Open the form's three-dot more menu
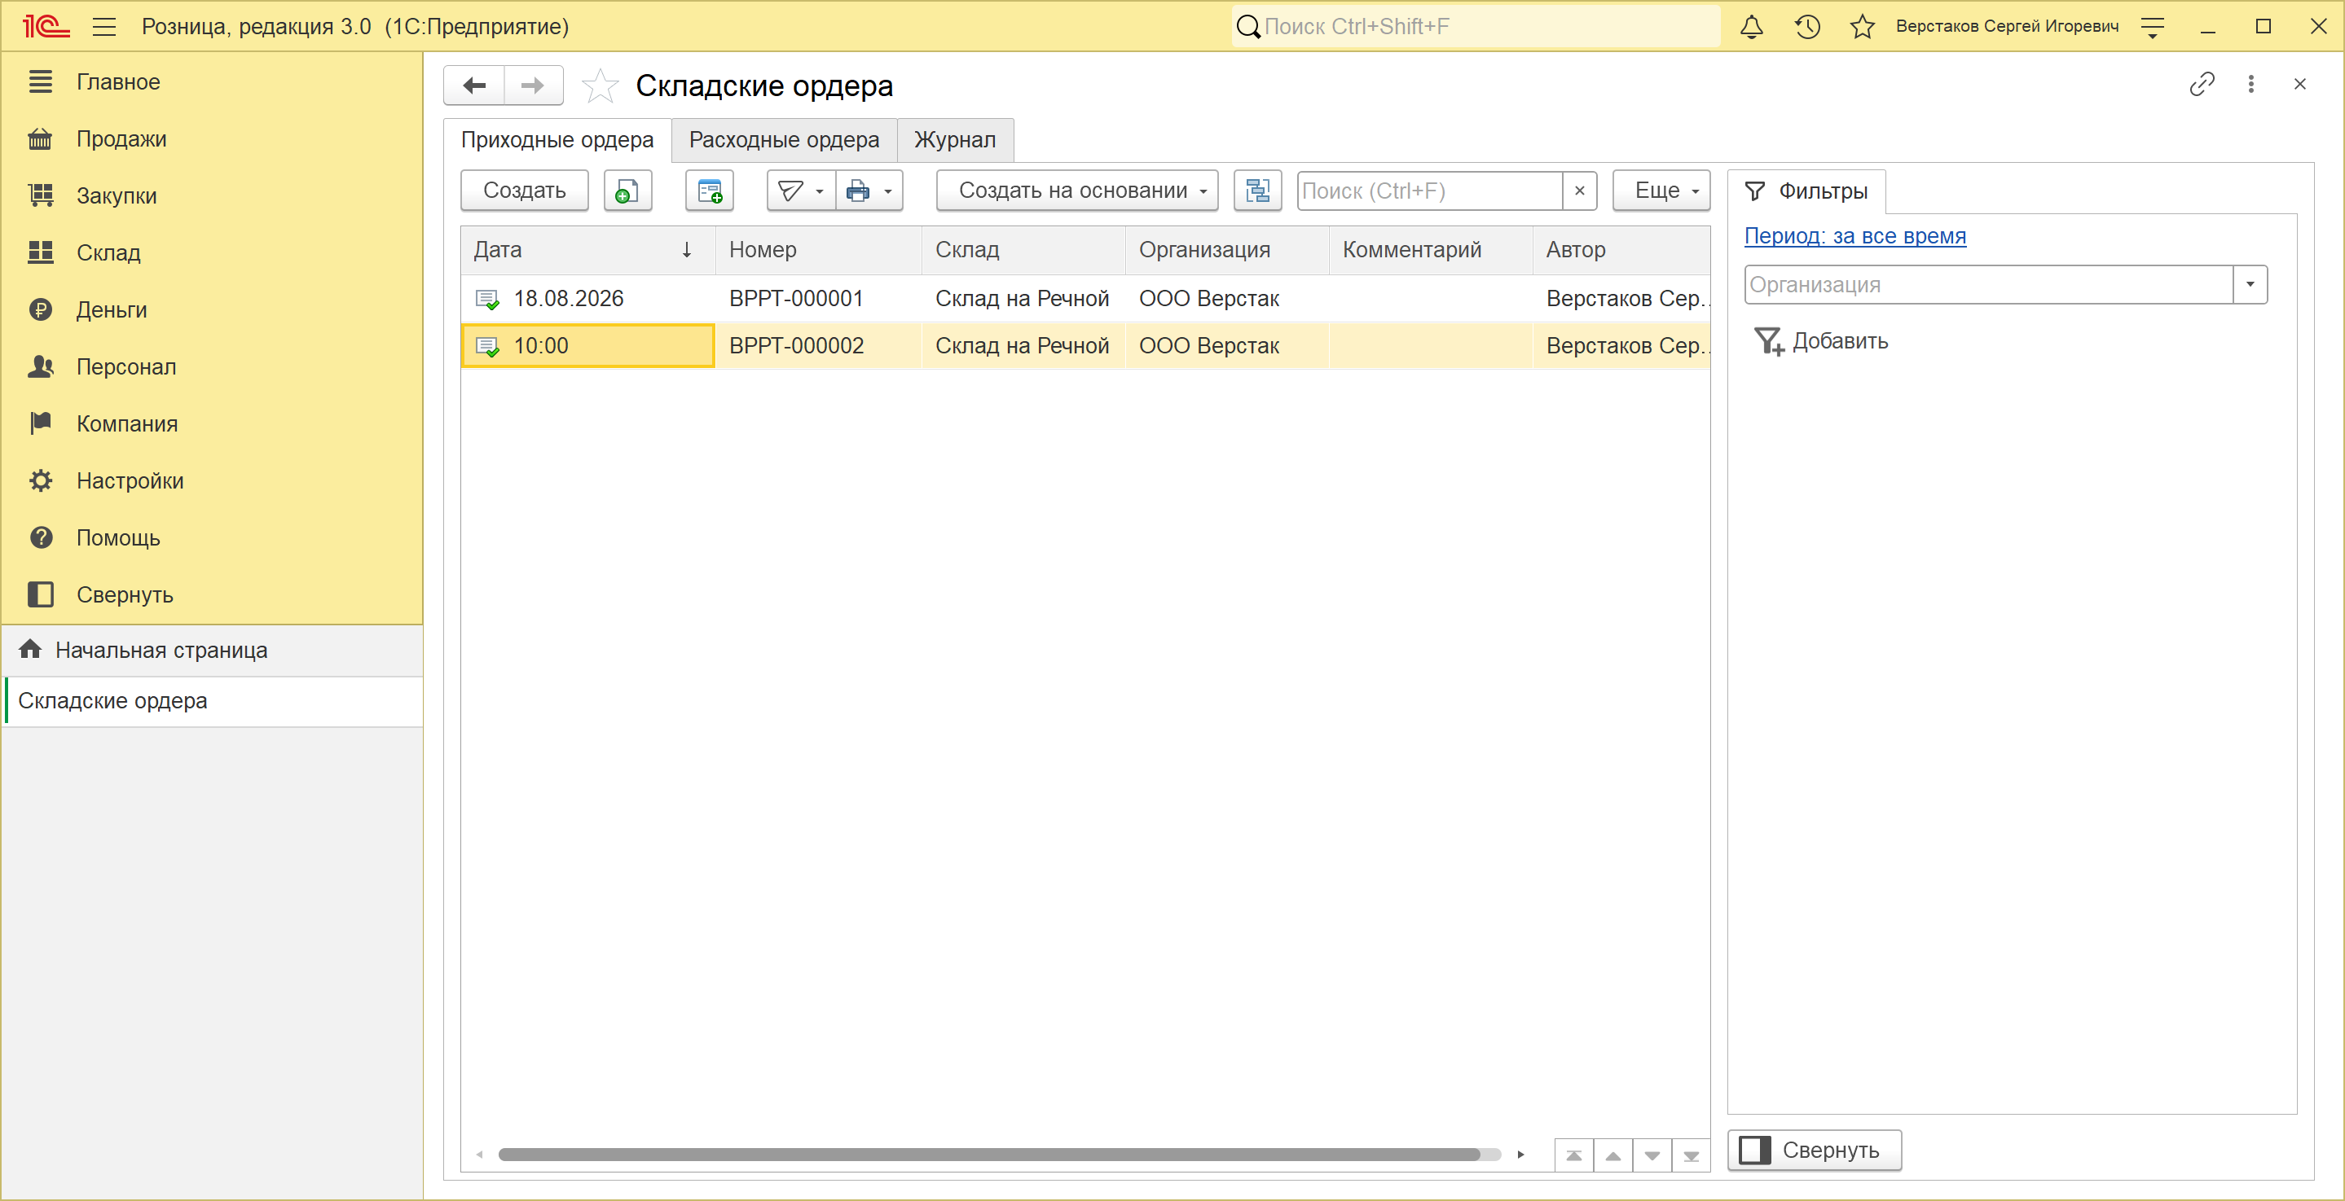2345x1201 pixels. 2251,85
